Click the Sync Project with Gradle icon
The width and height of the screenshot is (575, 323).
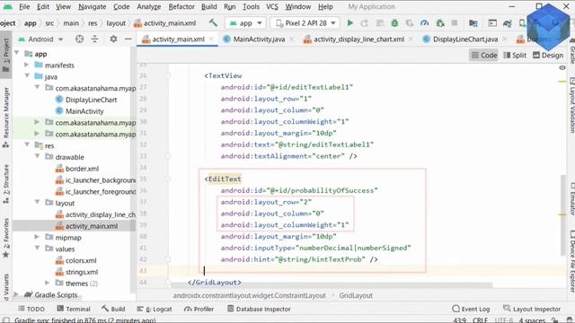(508, 23)
